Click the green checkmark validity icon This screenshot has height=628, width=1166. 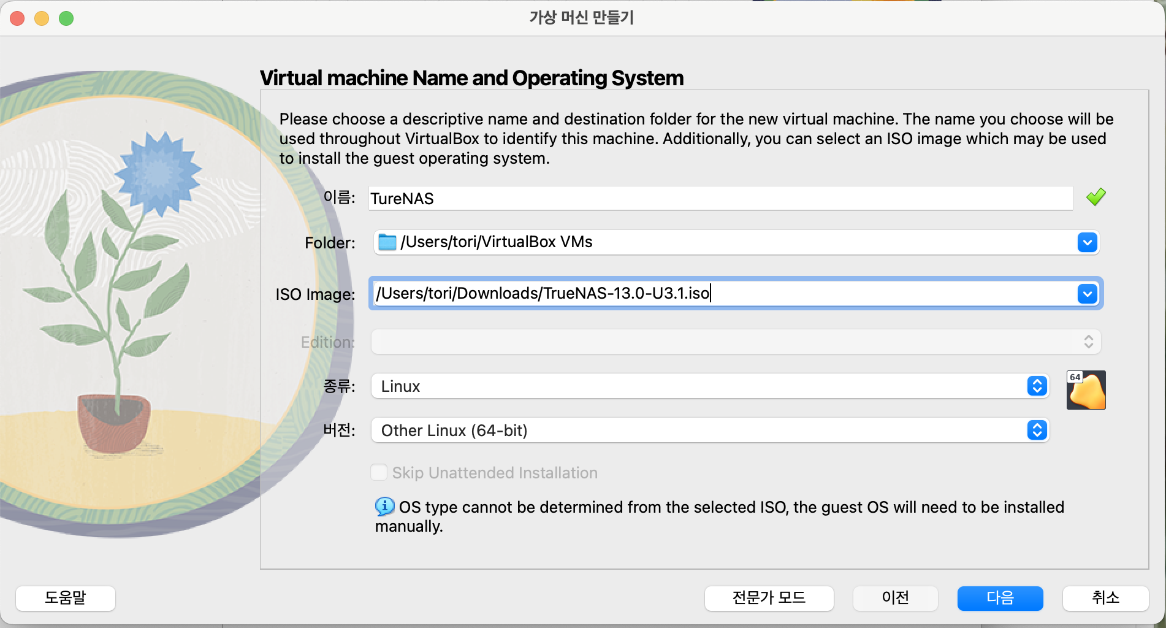point(1096,197)
